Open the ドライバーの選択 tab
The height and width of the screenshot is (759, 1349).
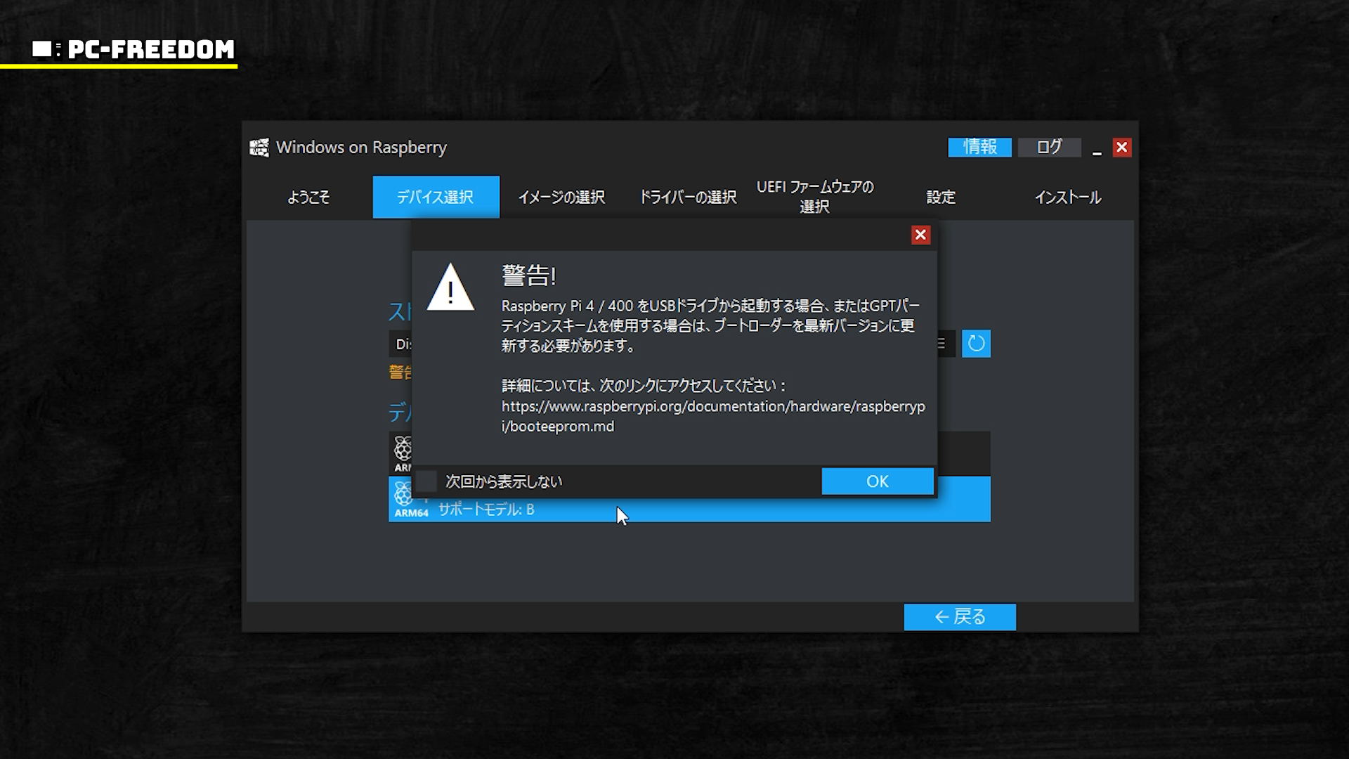(x=688, y=197)
